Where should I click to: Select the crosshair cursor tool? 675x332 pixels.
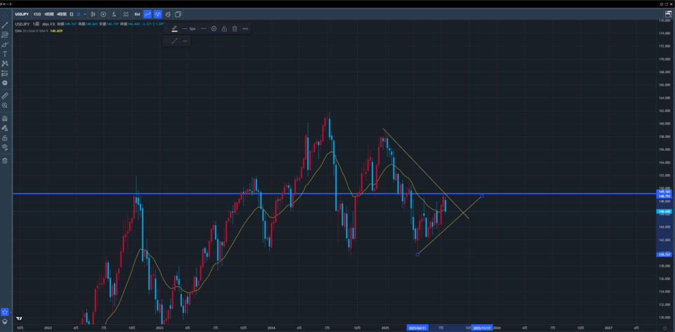(x=5, y=16)
